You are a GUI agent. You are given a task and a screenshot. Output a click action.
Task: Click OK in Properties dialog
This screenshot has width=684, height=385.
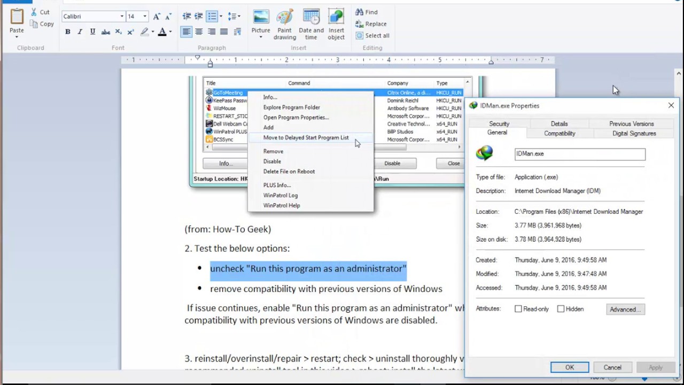click(570, 367)
